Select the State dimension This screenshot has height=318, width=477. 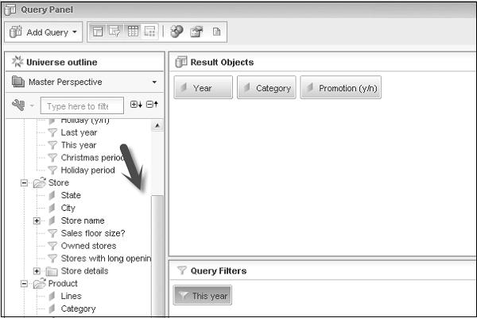pos(71,195)
